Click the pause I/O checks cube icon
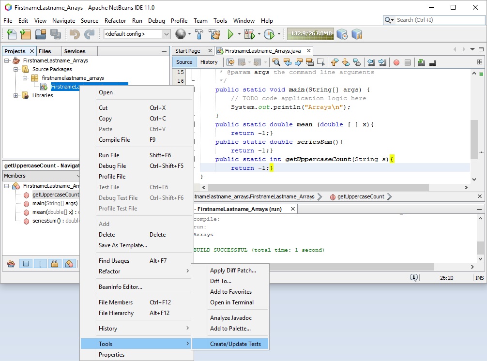 (357, 34)
